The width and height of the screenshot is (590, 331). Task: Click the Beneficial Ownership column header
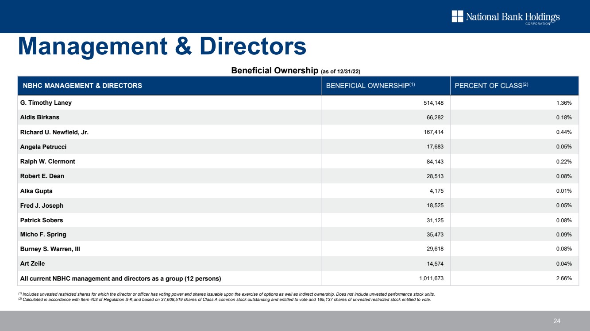point(370,86)
